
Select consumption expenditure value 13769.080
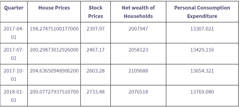202,92
